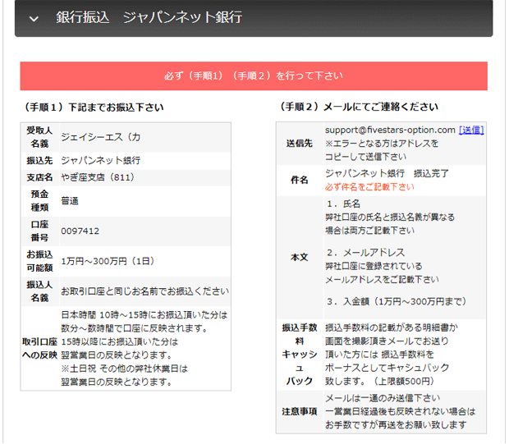The image size is (509, 444).
Task: Click the red 必ず件名をご記載下さい warning
Action: pyautogui.click(x=369, y=187)
